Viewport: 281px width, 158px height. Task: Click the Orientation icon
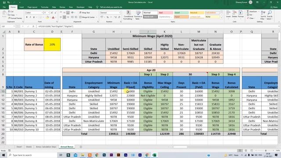coord(72,13)
